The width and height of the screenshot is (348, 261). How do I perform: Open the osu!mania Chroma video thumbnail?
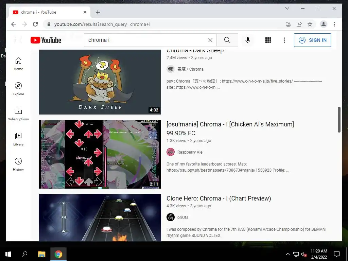(x=100, y=154)
